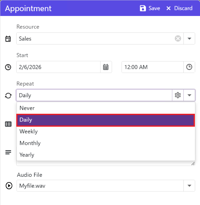
Task: Open recurrence settings gear icon
Action: [178, 95]
